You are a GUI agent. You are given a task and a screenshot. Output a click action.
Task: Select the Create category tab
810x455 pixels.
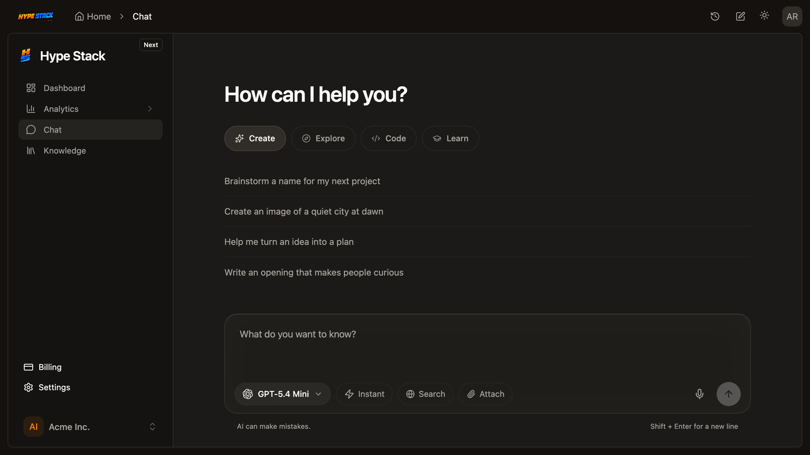255,138
